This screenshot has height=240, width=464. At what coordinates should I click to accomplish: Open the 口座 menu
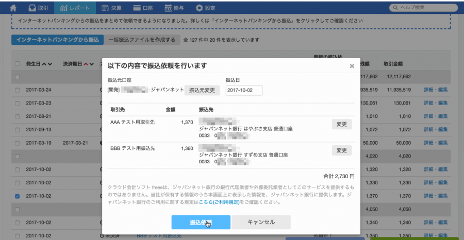coord(143,8)
